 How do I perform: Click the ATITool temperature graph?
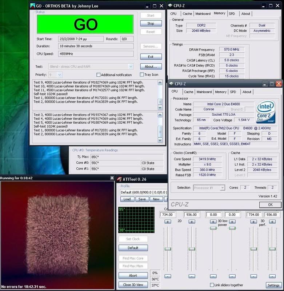[136, 220]
